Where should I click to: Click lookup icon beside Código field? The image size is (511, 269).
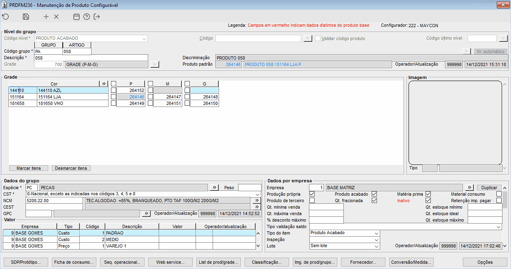(308, 38)
